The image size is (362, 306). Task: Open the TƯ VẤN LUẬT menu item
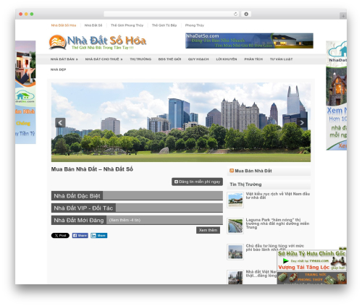[x=281, y=59]
